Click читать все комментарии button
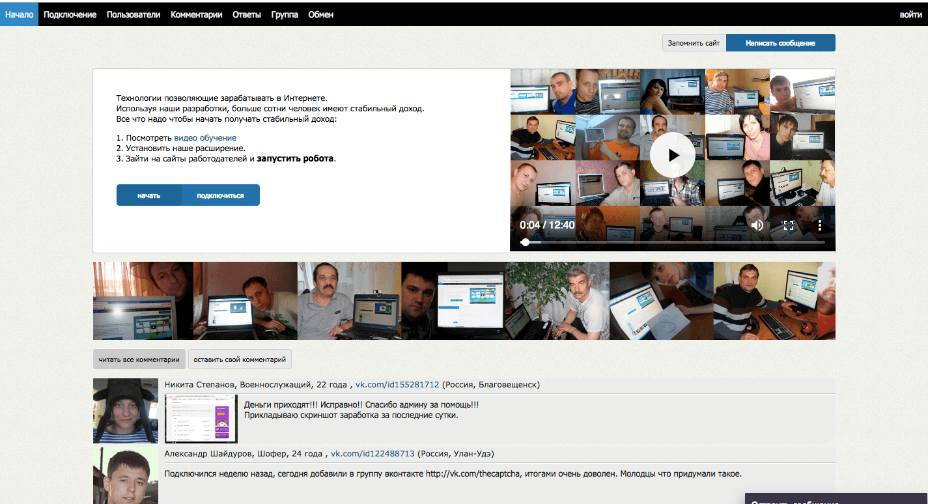Screen dimensions: 928x504 tap(139, 359)
